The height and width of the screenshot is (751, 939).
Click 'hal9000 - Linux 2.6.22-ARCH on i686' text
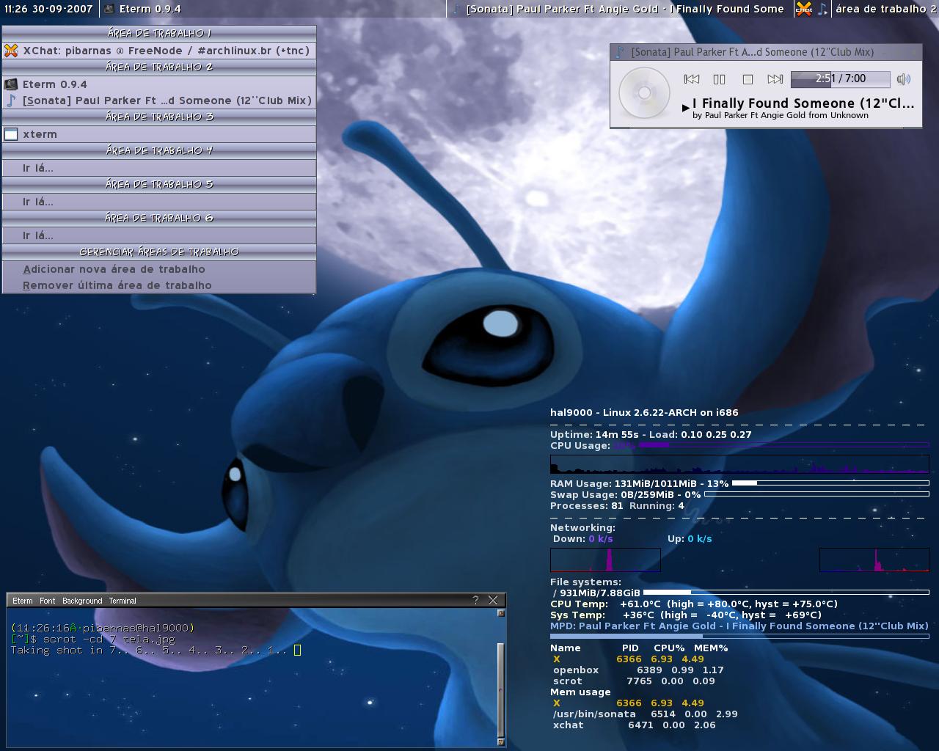tap(644, 412)
